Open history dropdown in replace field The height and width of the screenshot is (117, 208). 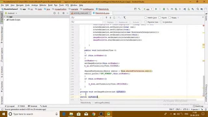click(73, 22)
